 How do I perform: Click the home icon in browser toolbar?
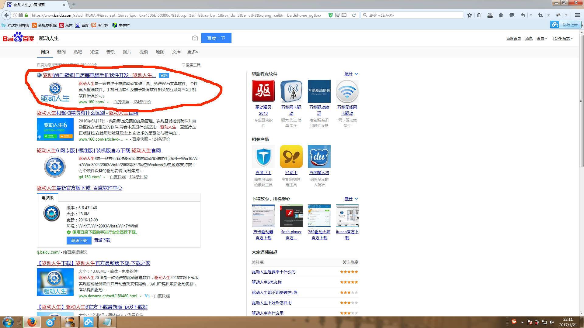pyautogui.click(x=501, y=15)
